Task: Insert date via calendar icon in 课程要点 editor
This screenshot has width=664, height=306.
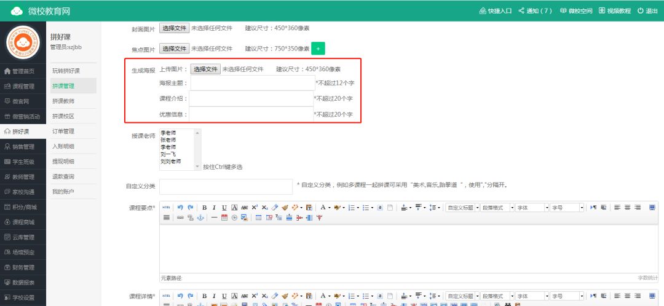Action: tap(224, 218)
